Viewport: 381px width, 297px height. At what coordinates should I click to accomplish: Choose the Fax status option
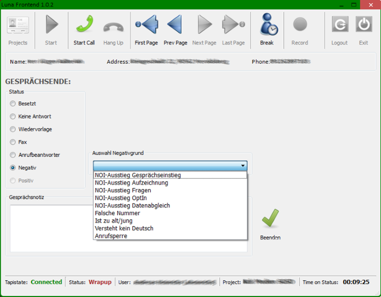13,142
